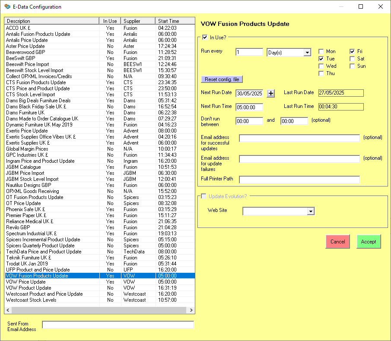Select the Collect OPXML Invoices/Credits row

[x=100, y=76]
